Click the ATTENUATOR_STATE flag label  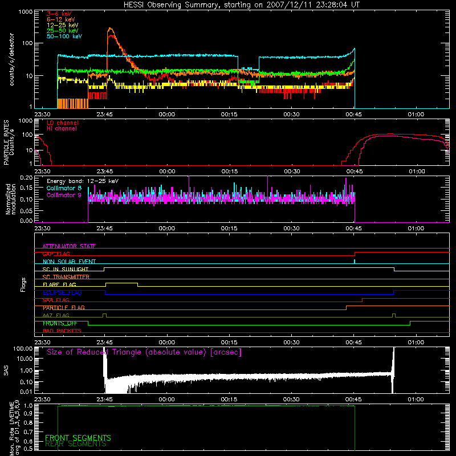[69, 246]
